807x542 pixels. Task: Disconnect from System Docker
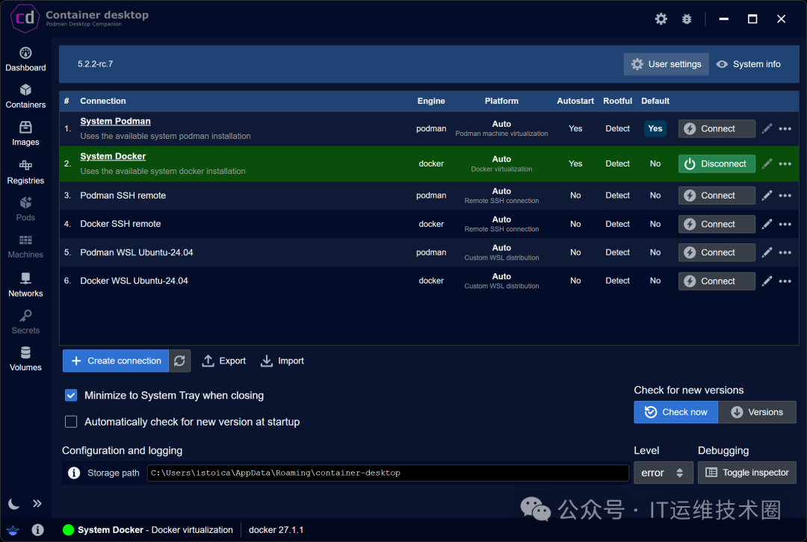pos(717,163)
